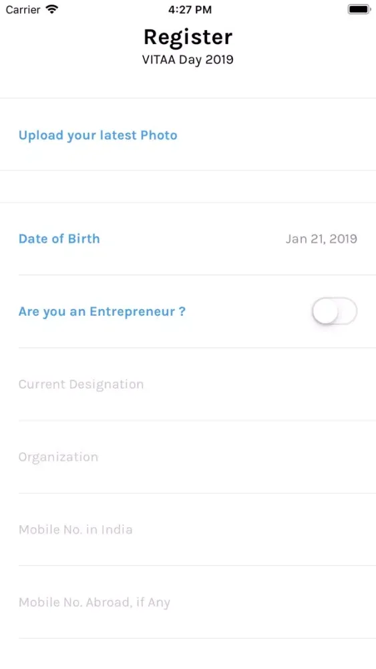Click the Register page title

[188, 37]
